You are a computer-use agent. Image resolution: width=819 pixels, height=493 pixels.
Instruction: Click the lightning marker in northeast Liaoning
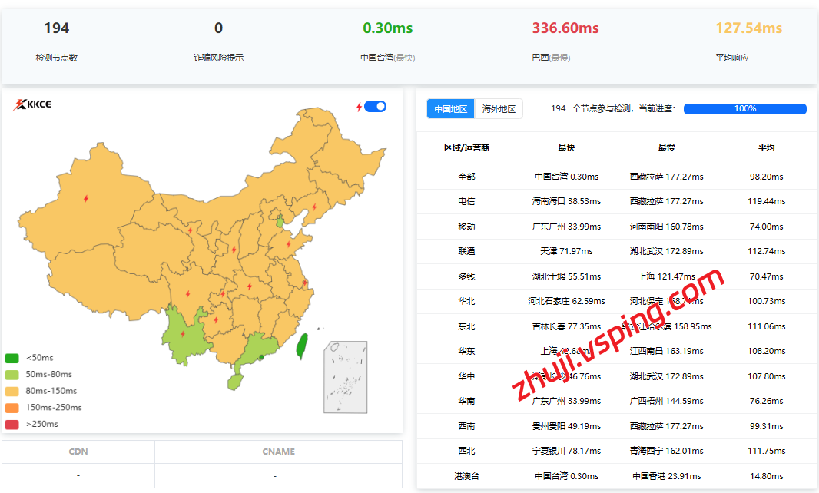313,207
